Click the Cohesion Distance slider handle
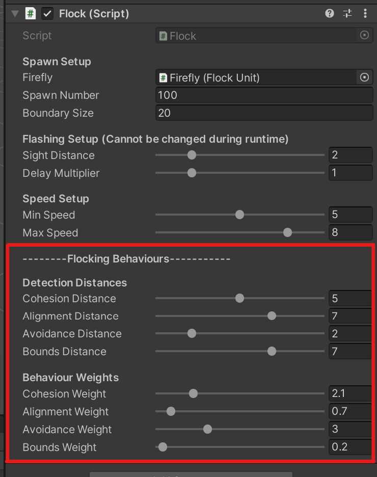 (239, 298)
